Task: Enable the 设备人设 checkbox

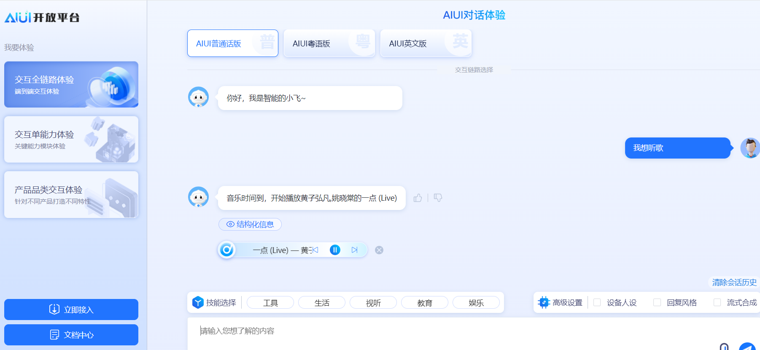Action: 597,302
